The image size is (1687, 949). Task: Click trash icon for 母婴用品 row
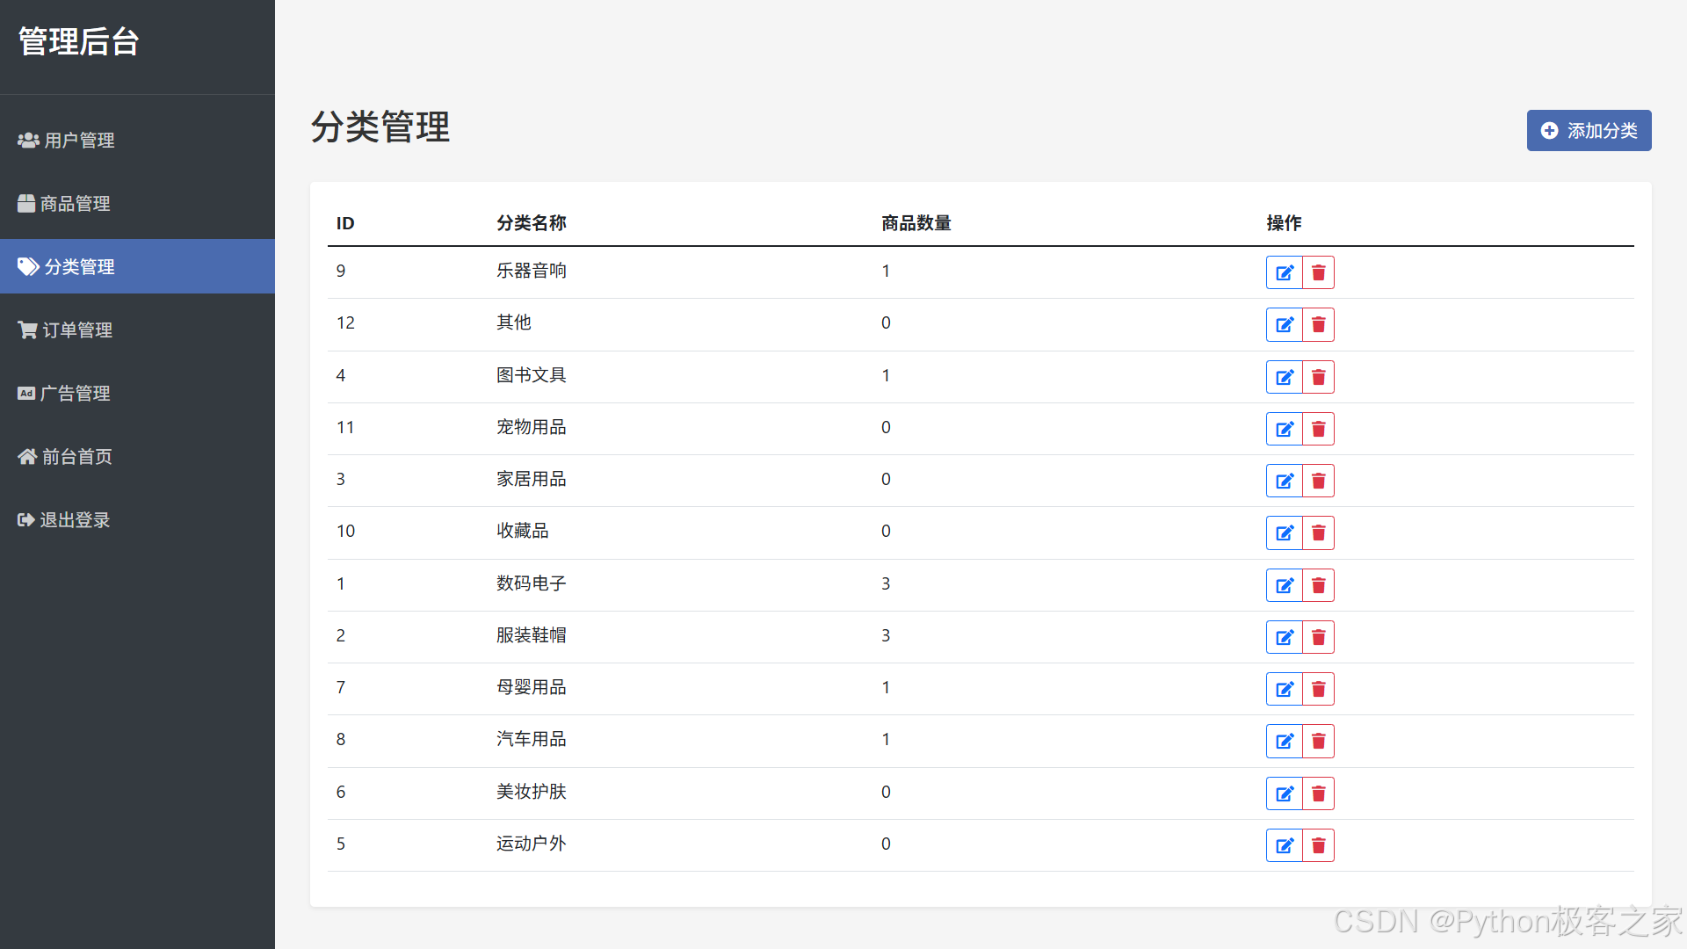point(1318,689)
